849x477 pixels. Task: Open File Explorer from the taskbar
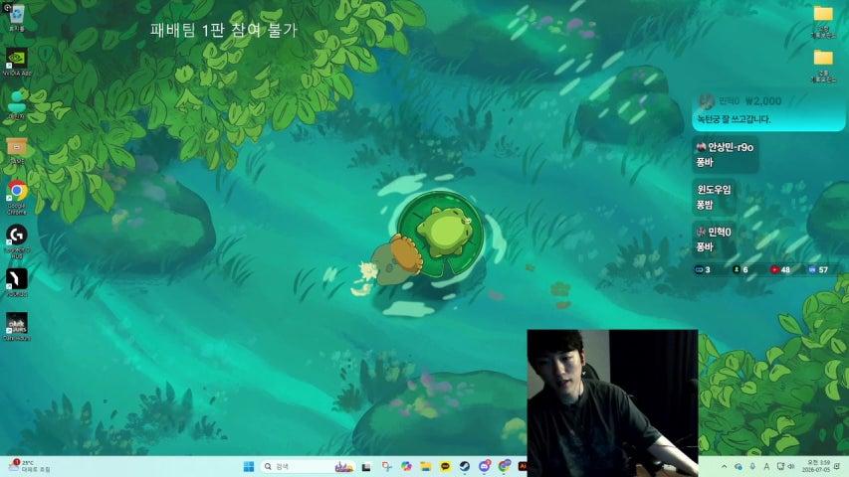point(426,466)
